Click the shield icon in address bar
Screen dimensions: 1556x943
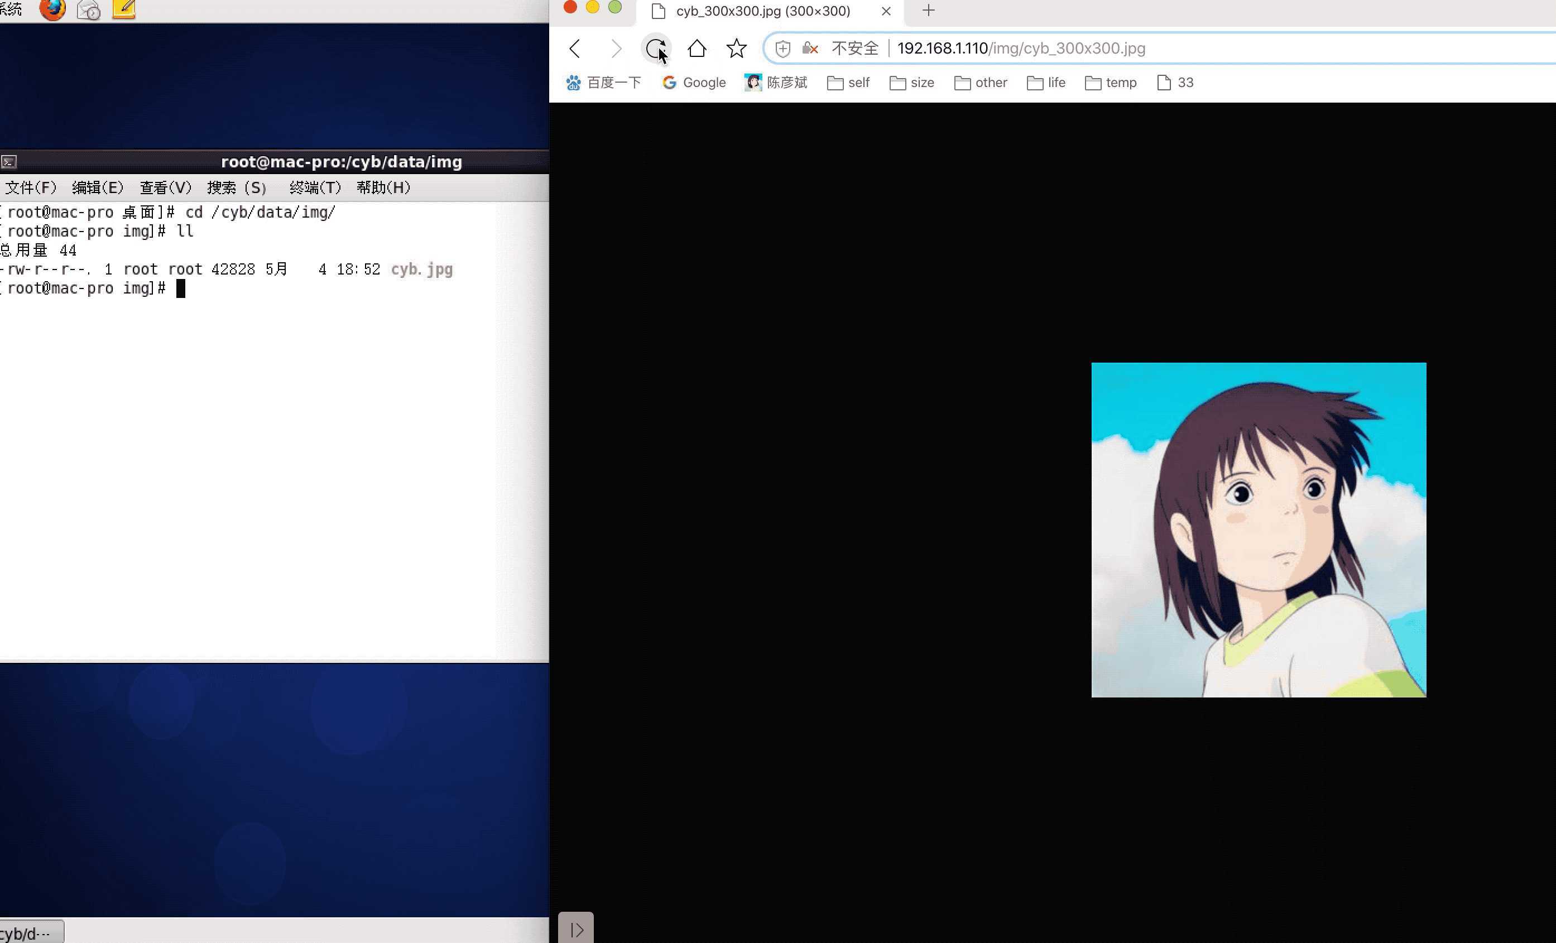[782, 49]
